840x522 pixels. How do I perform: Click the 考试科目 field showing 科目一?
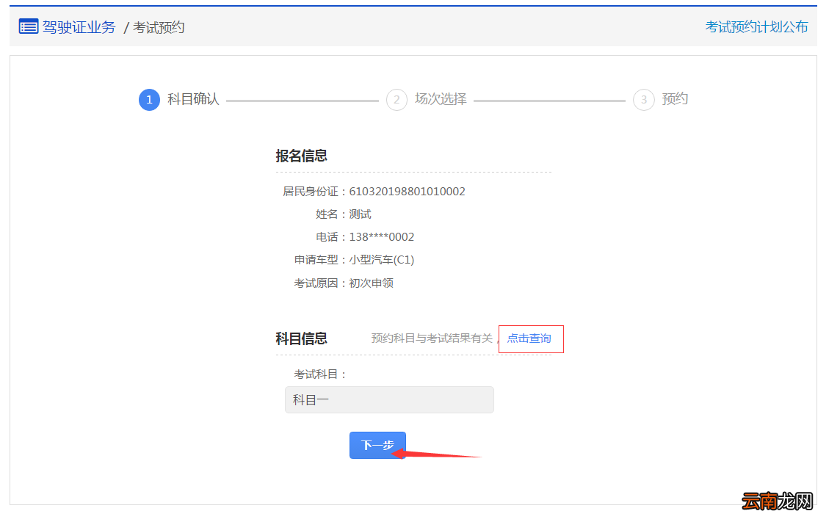click(x=389, y=399)
